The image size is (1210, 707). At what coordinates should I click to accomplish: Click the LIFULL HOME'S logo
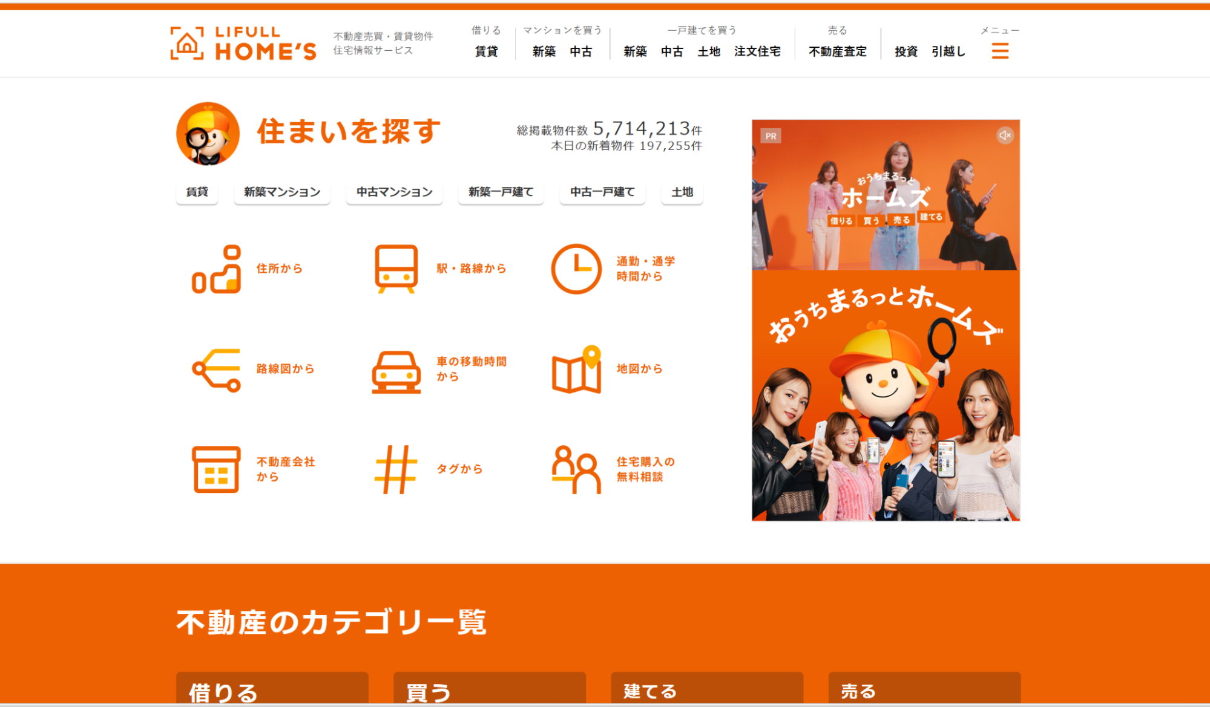click(243, 43)
